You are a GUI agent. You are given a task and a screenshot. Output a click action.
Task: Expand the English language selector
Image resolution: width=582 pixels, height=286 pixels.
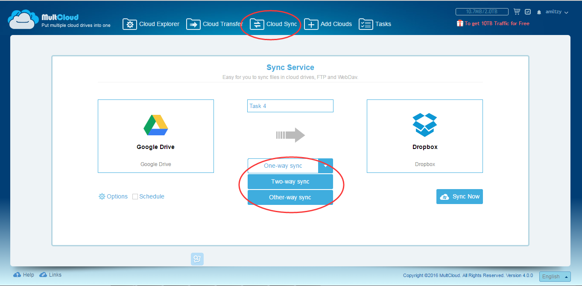point(555,277)
